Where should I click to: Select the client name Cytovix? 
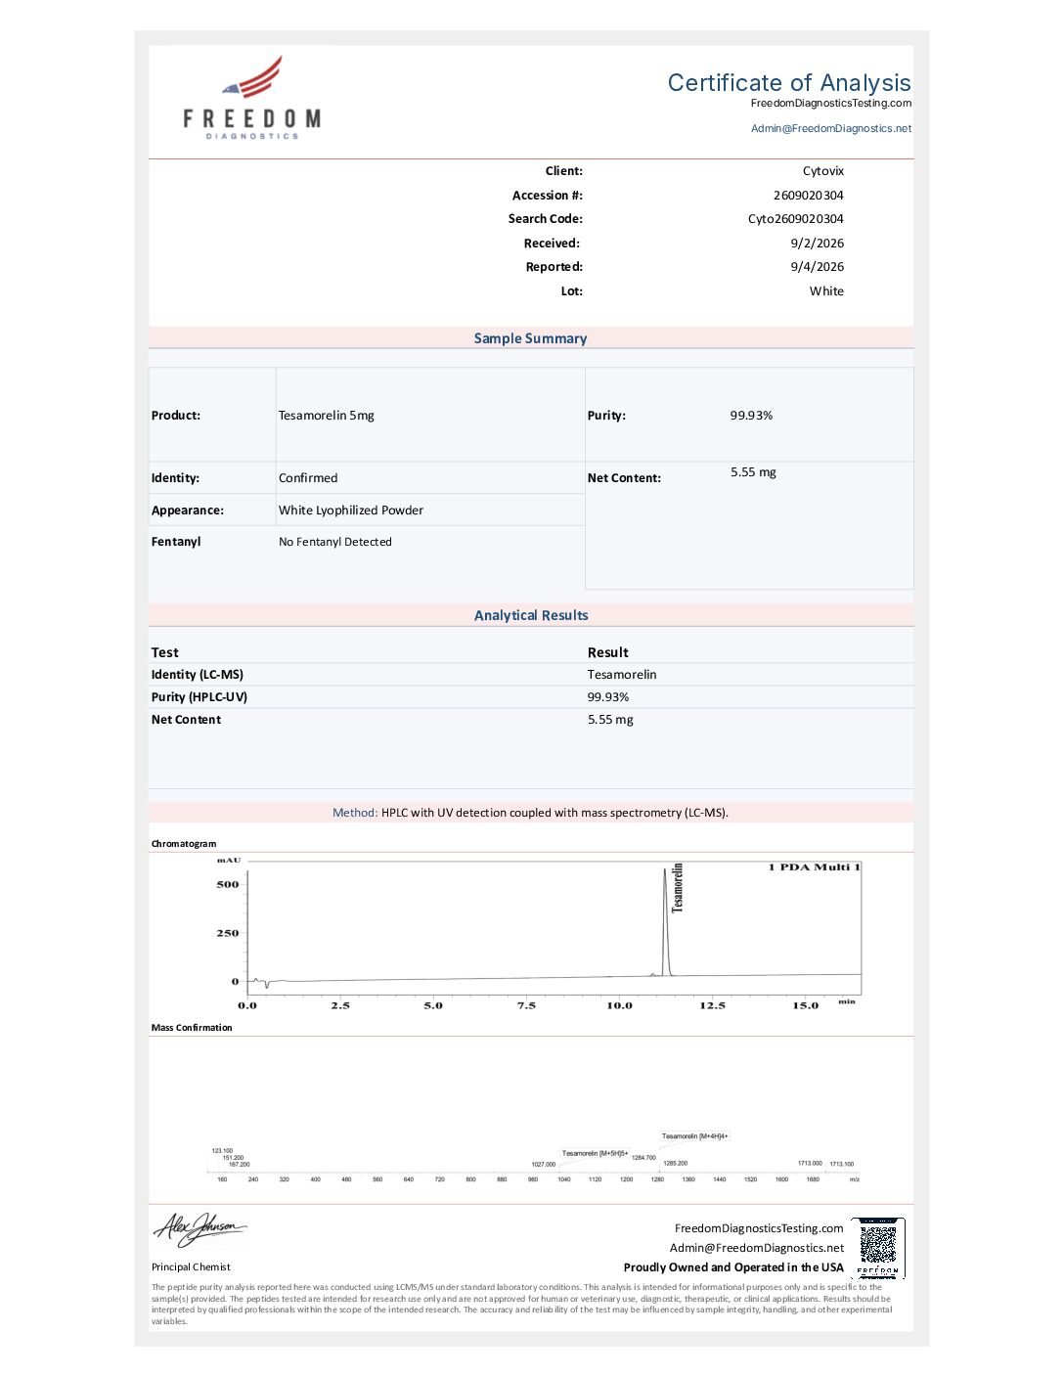pos(823,171)
